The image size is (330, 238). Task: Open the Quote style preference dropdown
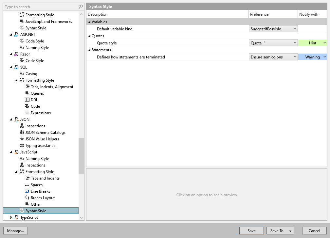click(273, 43)
